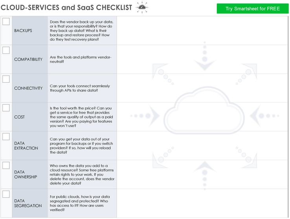Select the 'Who owns the data you add' description
290x219 pixels.
pos(82,175)
